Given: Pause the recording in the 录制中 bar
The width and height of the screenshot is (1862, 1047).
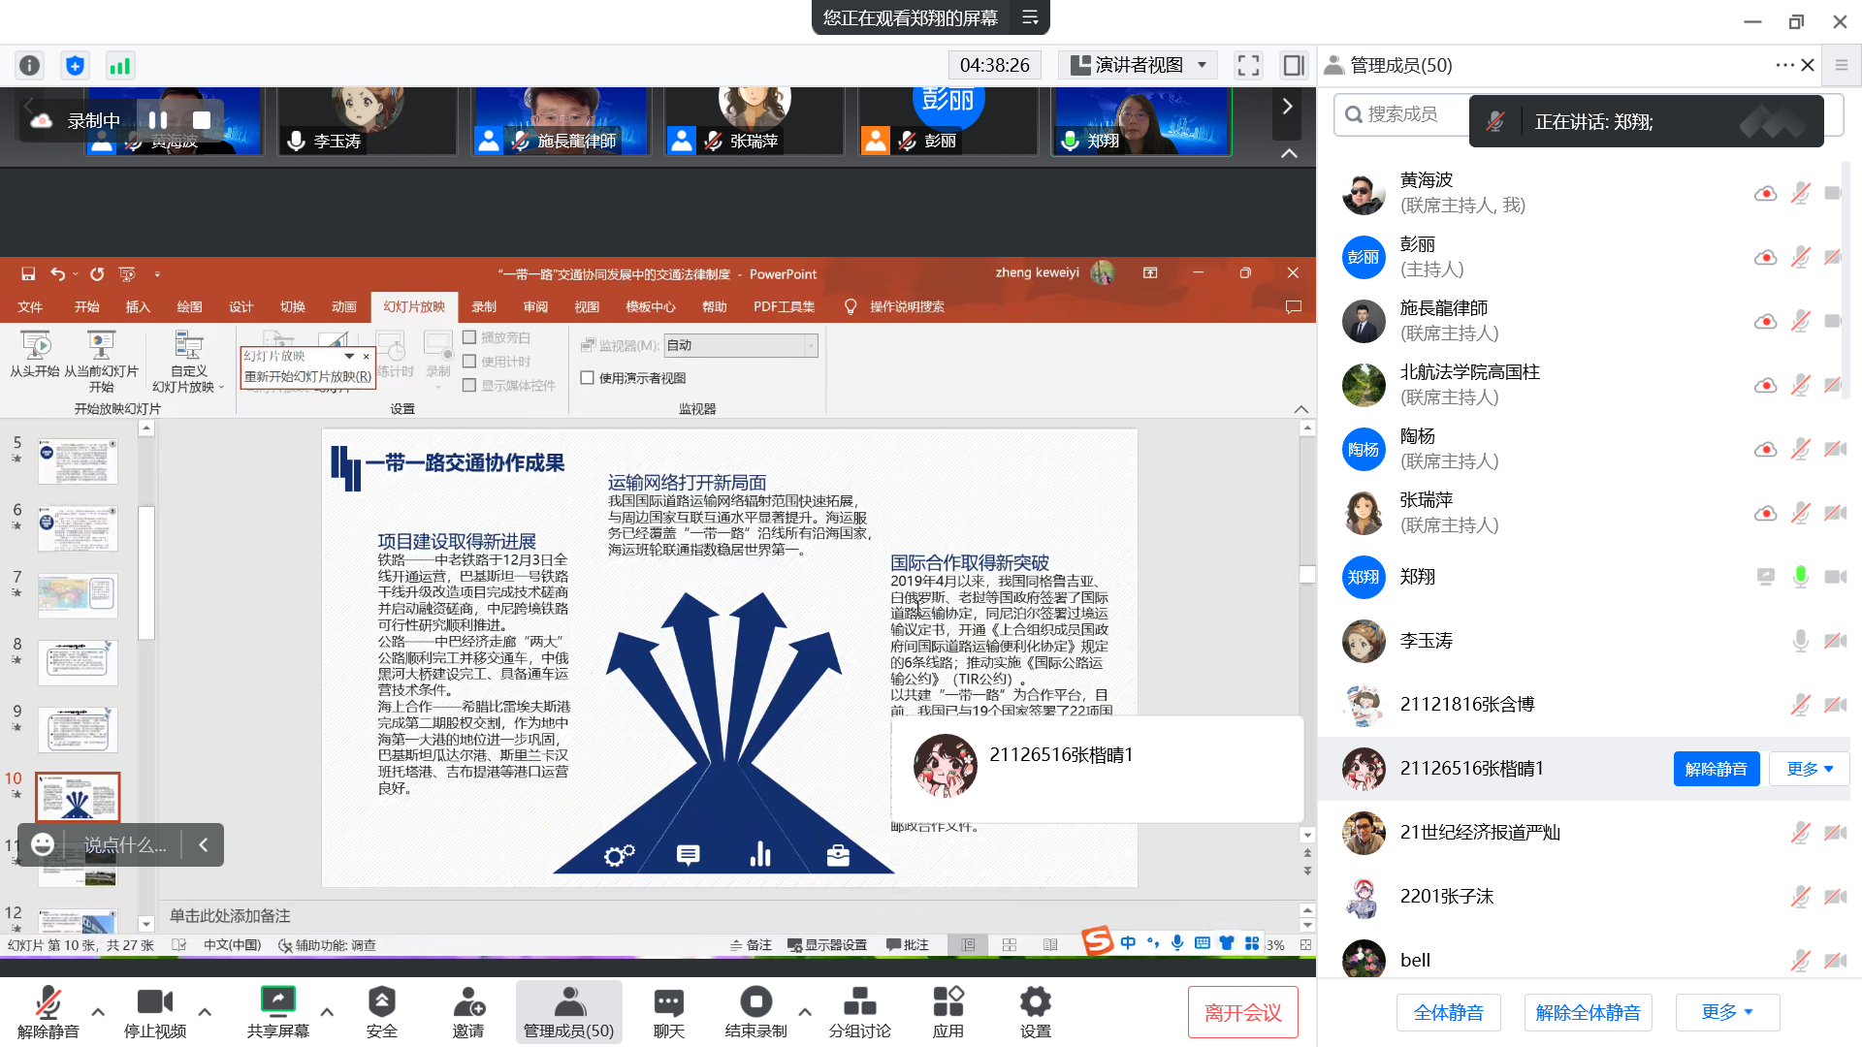Looking at the screenshot, I should [x=158, y=120].
